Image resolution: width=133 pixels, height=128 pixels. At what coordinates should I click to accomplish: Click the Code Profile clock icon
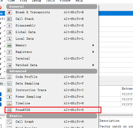[9, 77]
